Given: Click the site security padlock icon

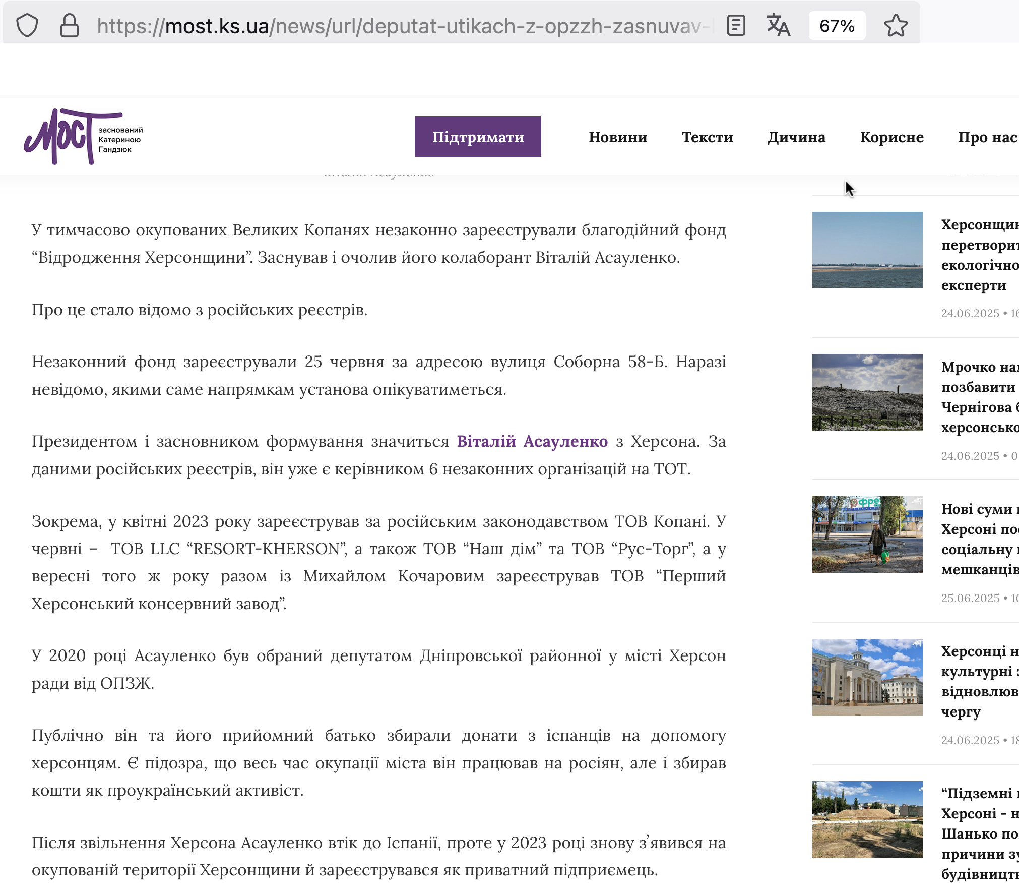Looking at the screenshot, I should coord(69,26).
